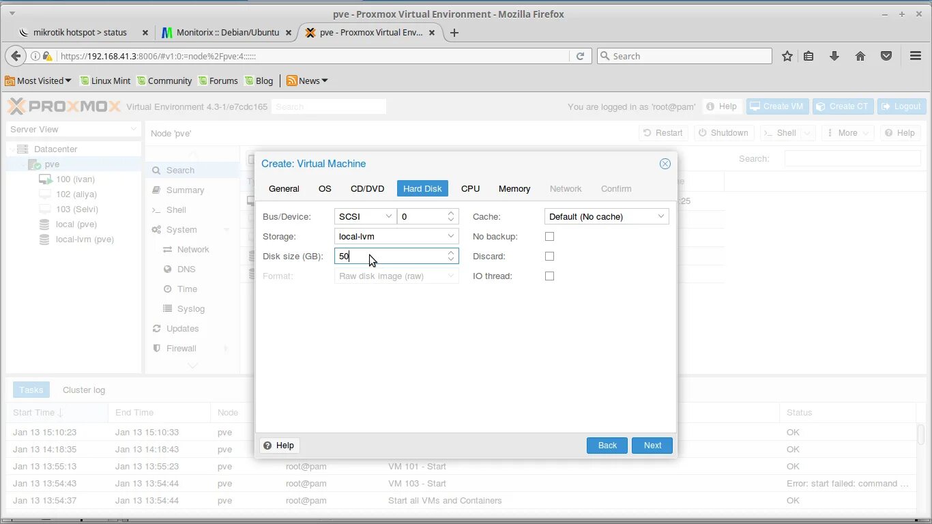Click the device number spinner field
The image size is (932, 524).
click(428, 216)
